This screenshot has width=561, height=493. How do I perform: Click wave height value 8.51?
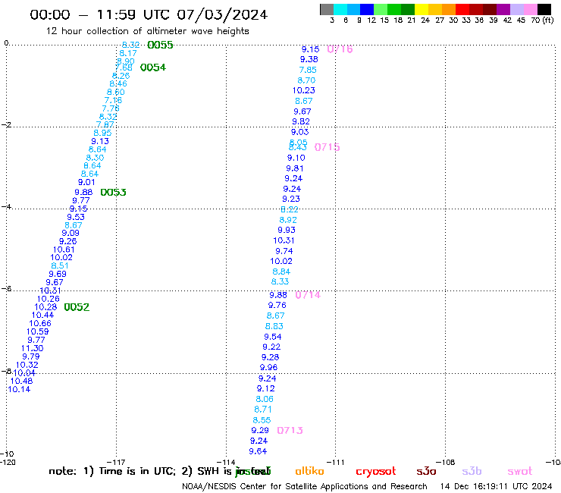(x=60, y=266)
